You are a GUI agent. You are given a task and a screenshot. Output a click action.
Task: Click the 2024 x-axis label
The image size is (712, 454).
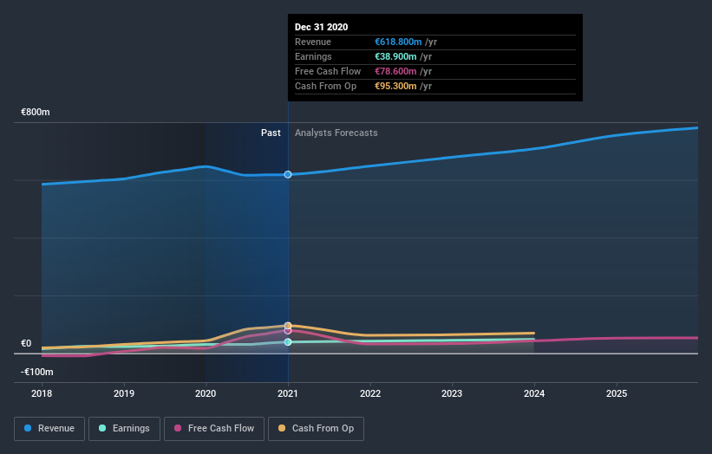tap(534, 393)
